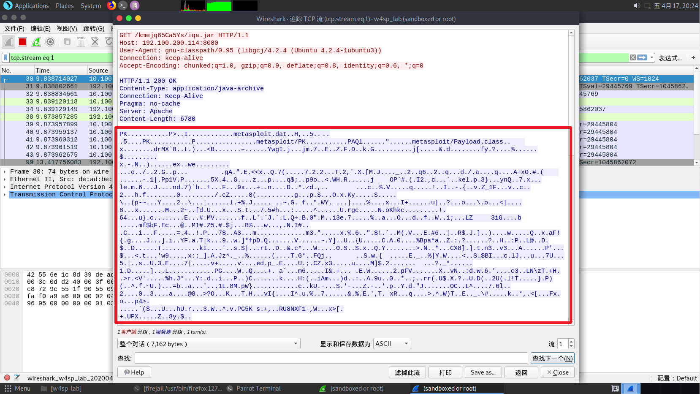Open display filter history dropdown arrow
Viewport: 700px width, 394px height.
point(652,57)
